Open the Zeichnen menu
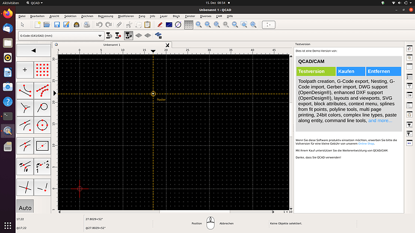Image resolution: width=415 pixels, height=233 pixels. (x=87, y=16)
